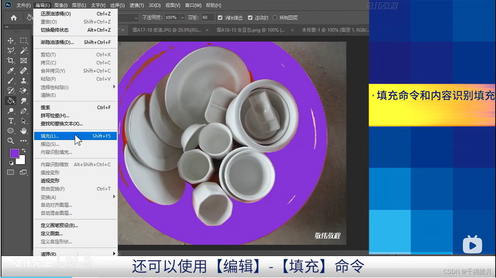Viewport: 496px width, 278px height.
Task: Choose 渐隐油漆桶(D)... menu entry
Action: (x=75, y=42)
